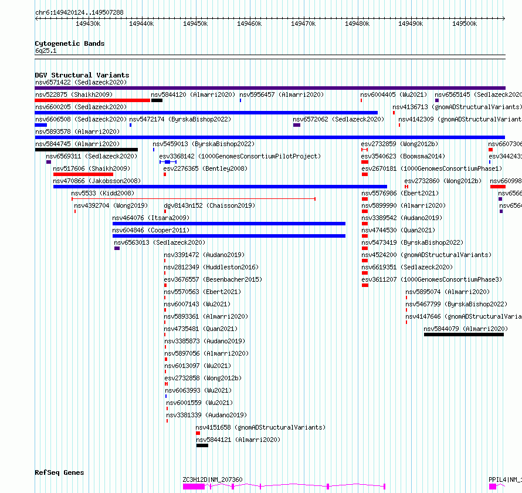Click the nsv3389542 (Audano2019) label
The image size is (522, 493).
402,218
